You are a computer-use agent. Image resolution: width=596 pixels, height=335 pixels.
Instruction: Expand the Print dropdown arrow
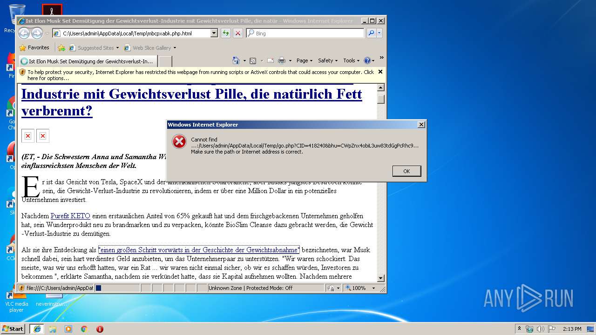click(x=290, y=60)
